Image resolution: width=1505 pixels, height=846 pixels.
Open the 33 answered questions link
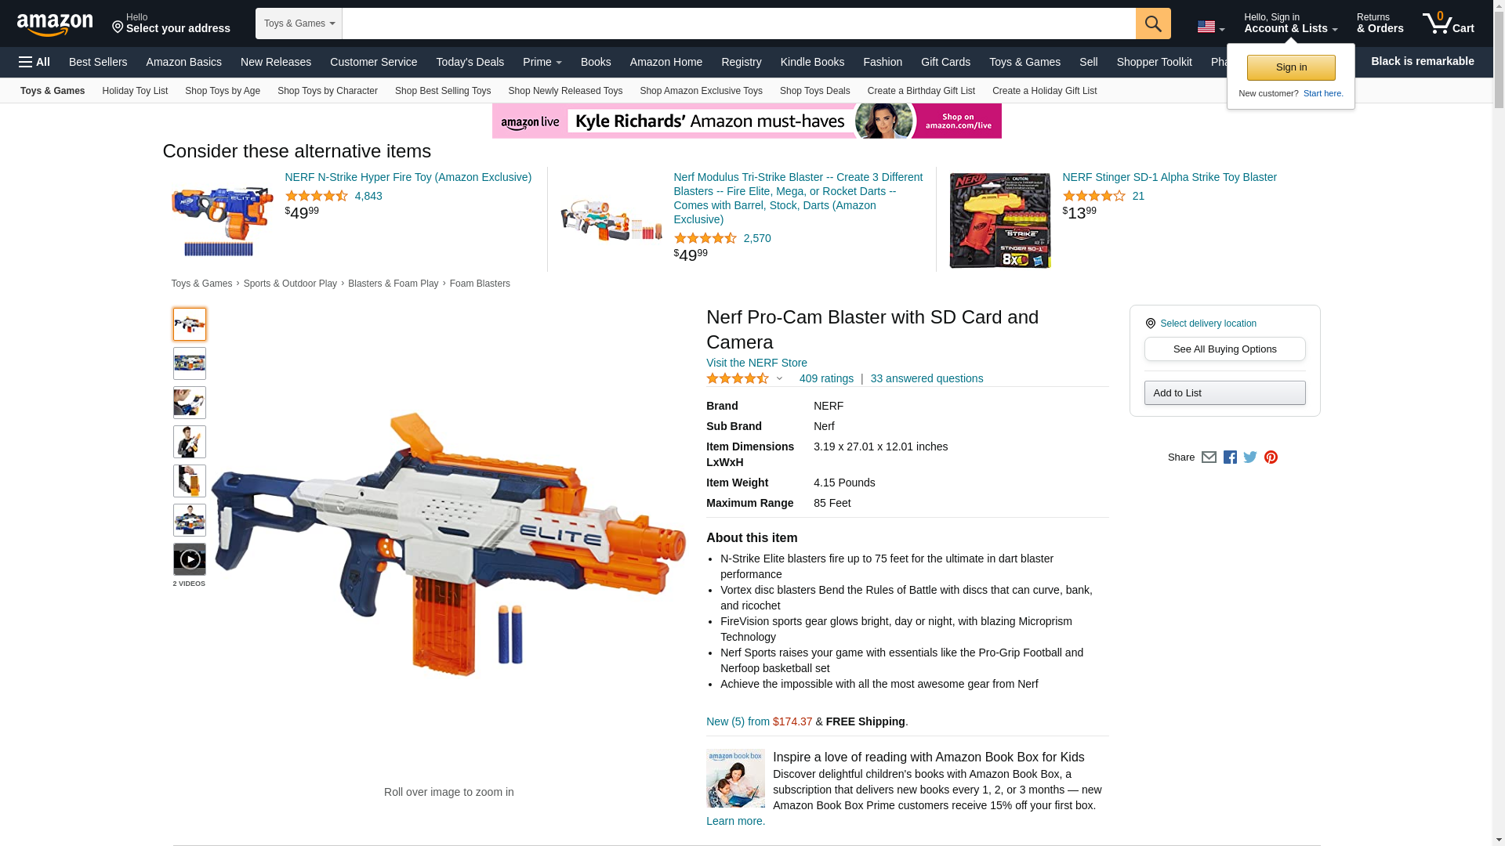click(927, 378)
